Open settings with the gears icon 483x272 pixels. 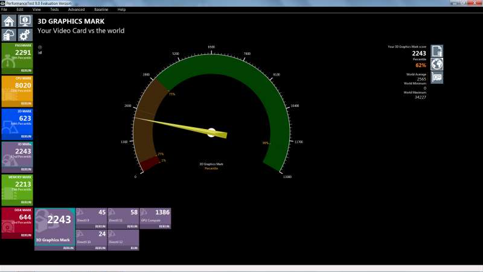click(x=25, y=35)
